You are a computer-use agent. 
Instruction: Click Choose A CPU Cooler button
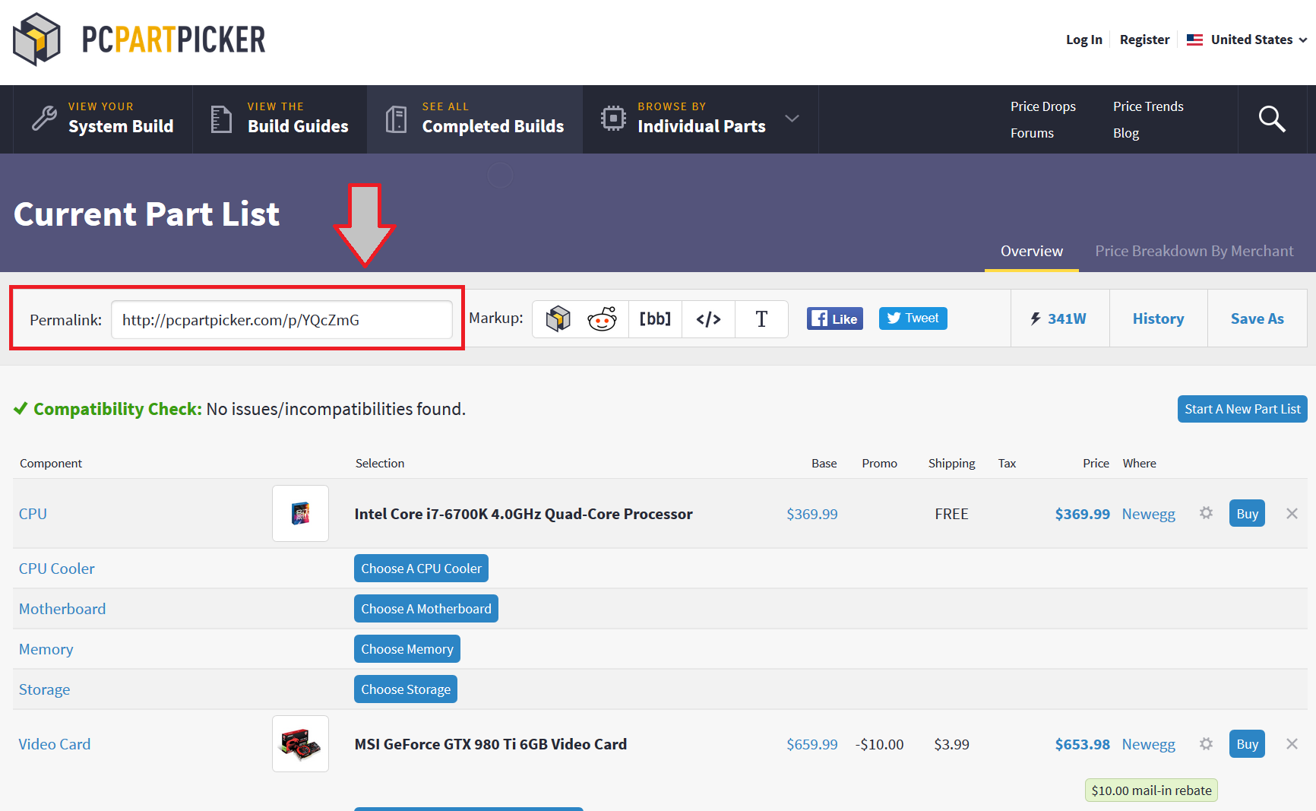click(x=421, y=569)
